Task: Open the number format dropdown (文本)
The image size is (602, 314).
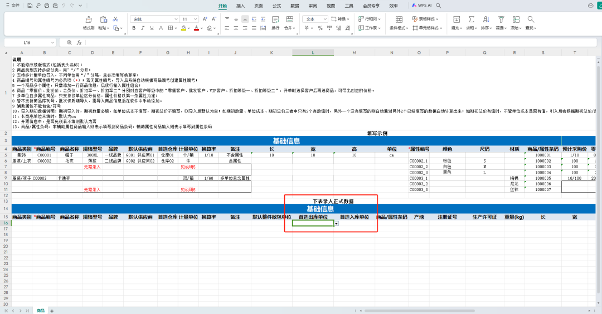Action: [x=325, y=19]
